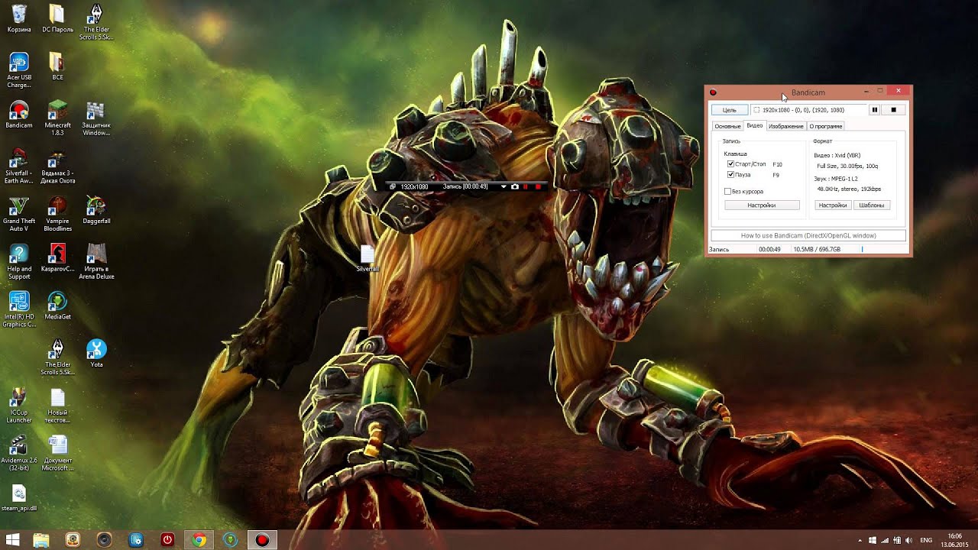The height and width of the screenshot is (550, 978).
Task: Take a screenshot with overlay camera icon
Action: click(x=515, y=186)
